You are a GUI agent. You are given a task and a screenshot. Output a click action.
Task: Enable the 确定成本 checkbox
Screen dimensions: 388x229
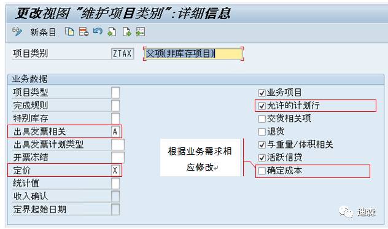pos(262,171)
